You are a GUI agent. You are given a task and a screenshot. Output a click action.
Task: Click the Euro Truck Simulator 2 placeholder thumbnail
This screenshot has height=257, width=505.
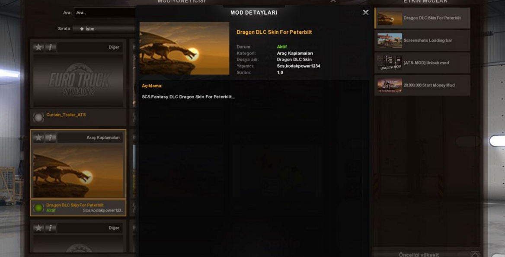coord(78,80)
